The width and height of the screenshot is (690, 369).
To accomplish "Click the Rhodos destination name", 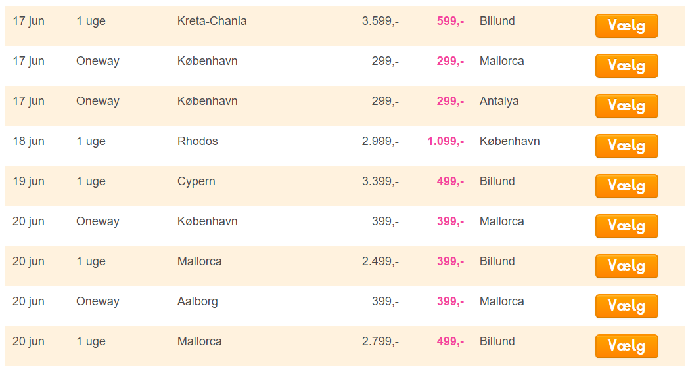I will coord(198,141).
